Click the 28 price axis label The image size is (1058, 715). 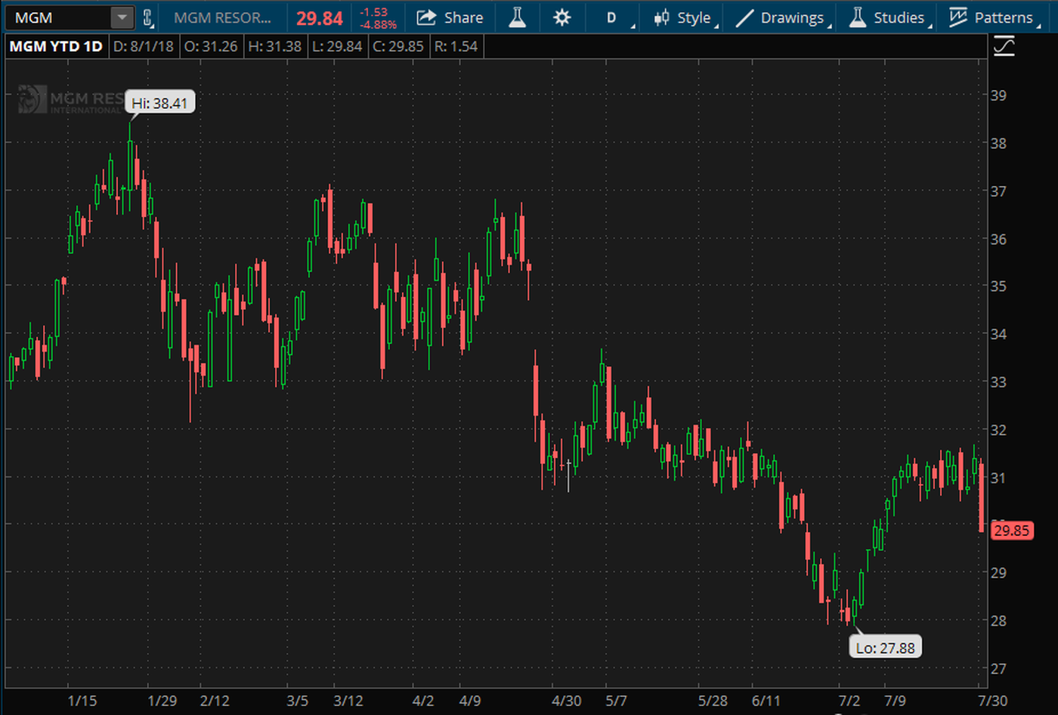pos(998,621)
